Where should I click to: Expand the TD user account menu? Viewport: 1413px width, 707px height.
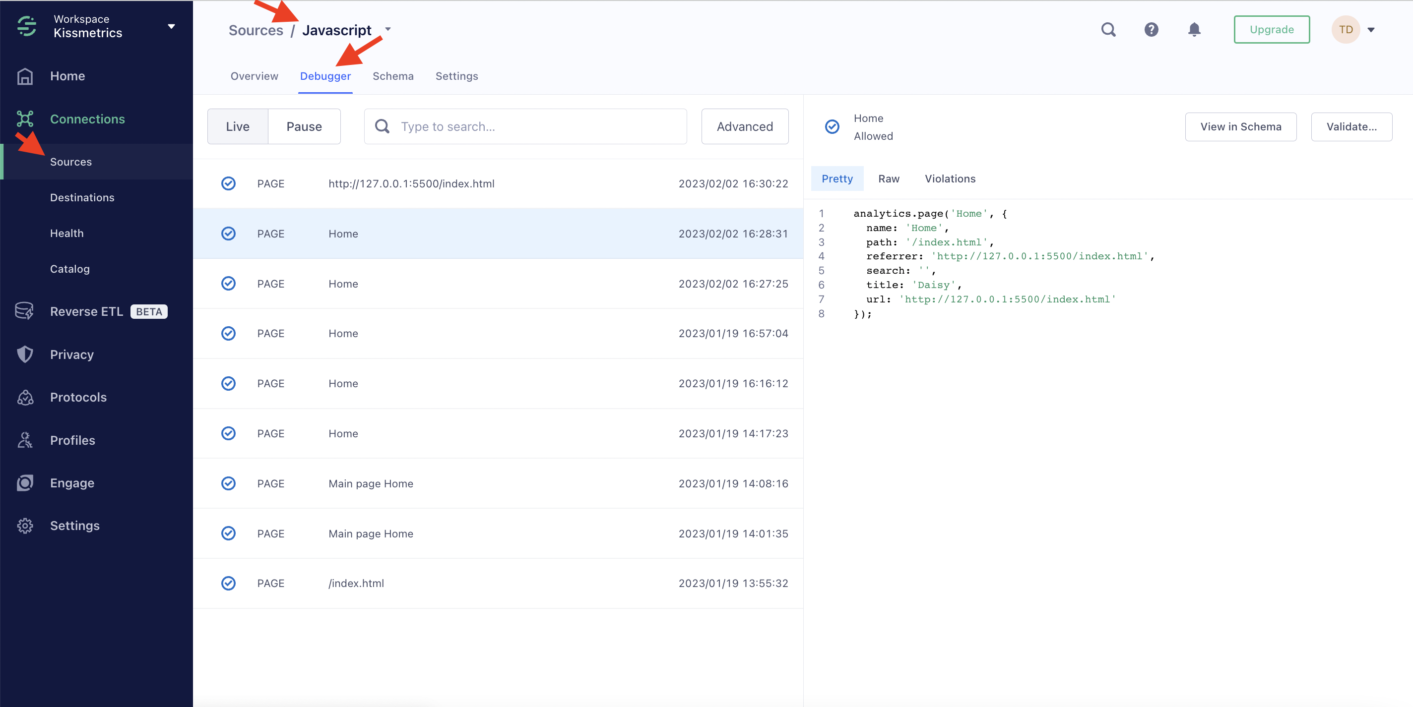[1371, 30]
